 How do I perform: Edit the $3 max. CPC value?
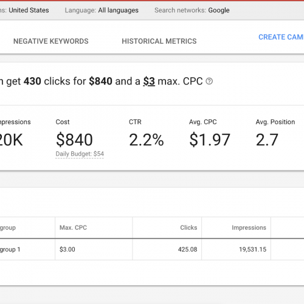click(x=149, y=81)
